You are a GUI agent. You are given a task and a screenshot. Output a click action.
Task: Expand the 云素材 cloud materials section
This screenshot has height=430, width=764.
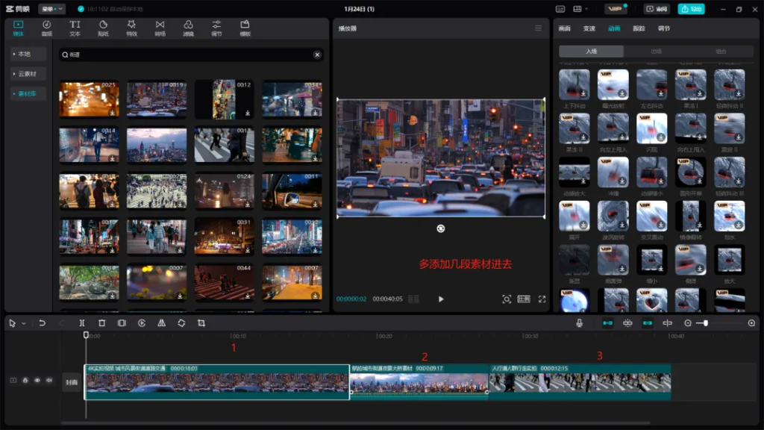click(28, 74)
